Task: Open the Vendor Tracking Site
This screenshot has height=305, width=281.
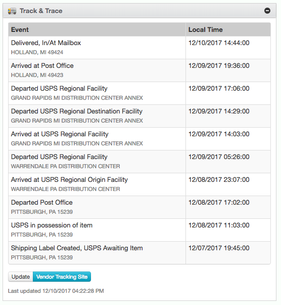Action: pos(62,277)
